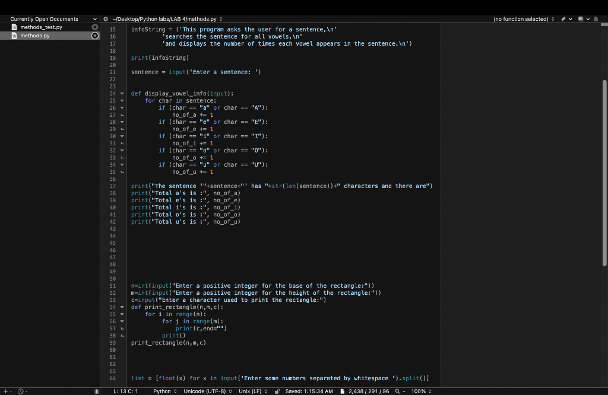The width and height of the screenshot is (608, 395).
Task: Select methods_test.py in the open documents list
Action: [x=41, y=27]
